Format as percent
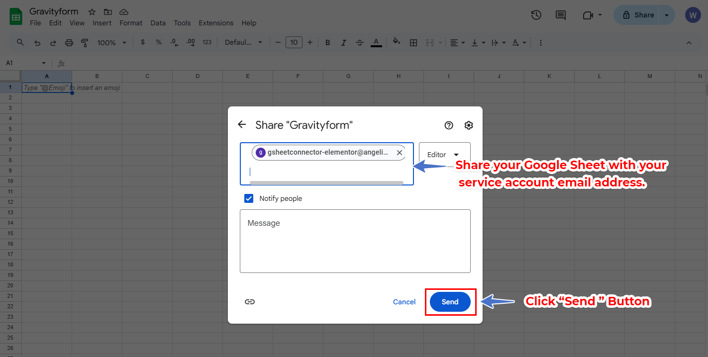Viewport: 708px width, 357px height. [159, 42]
